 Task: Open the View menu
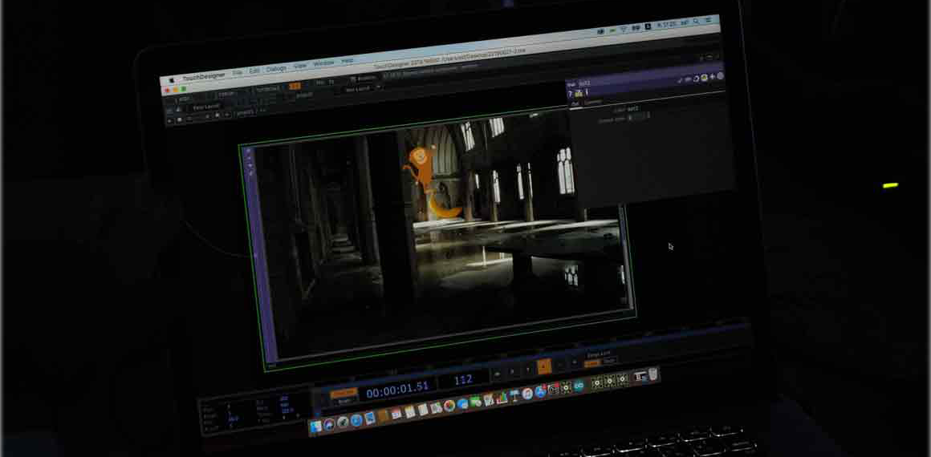tap(300, 66)
